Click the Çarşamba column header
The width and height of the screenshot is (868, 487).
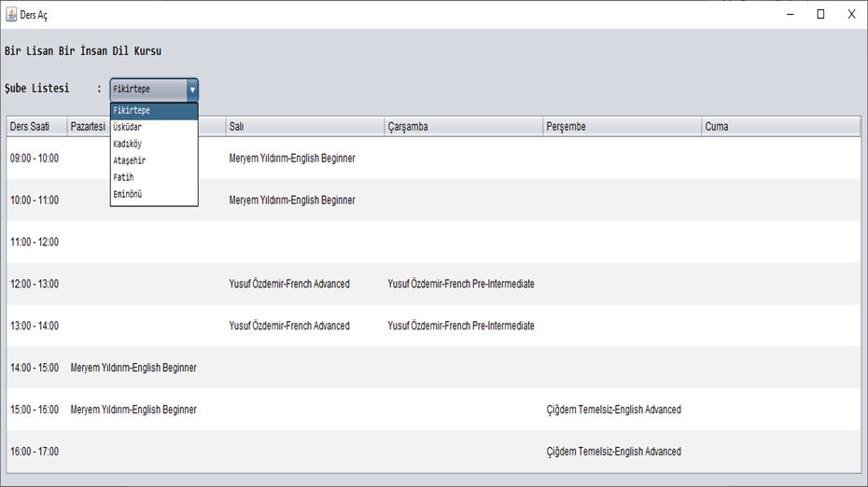463,127
